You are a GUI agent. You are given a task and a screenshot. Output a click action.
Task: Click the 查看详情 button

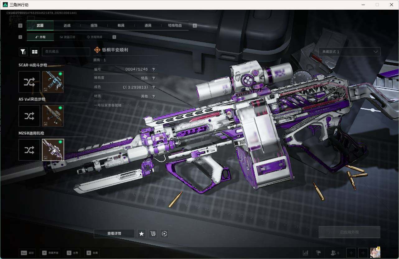coord(114,233)
